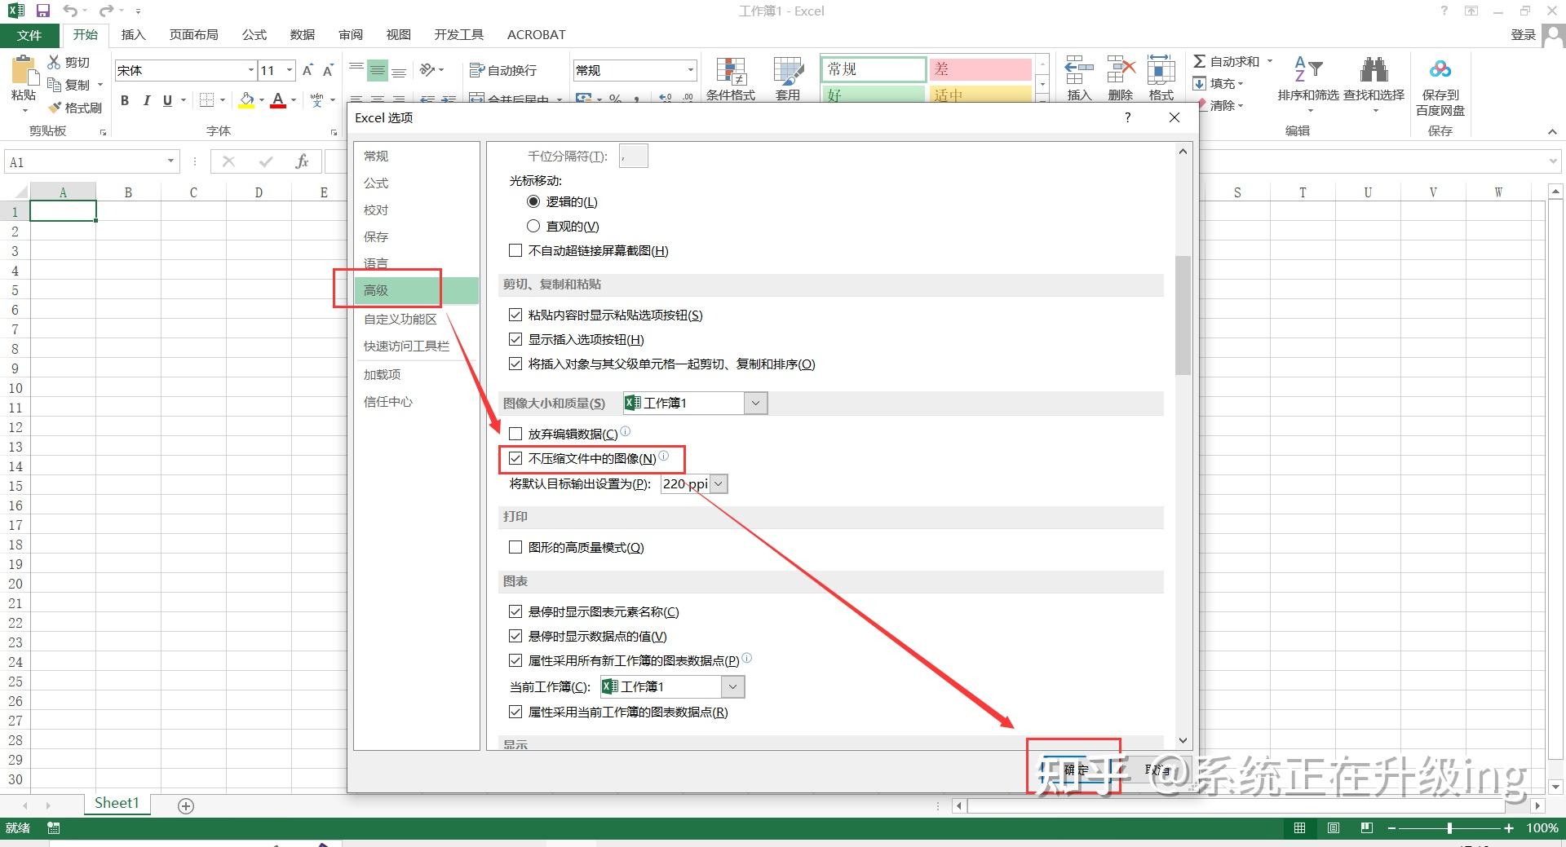
Task: Toggle Bold formatting
Action: tap(125, 100)
